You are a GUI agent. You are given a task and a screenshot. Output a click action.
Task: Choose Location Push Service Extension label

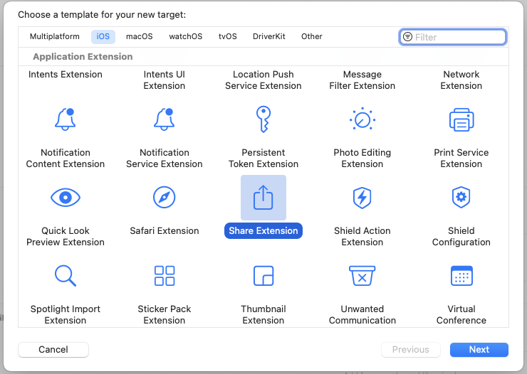point(263,80)
